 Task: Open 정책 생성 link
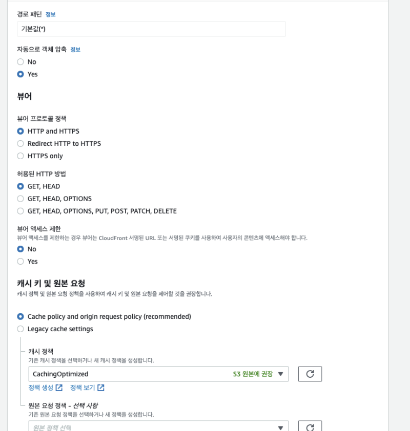(x=42, y=387)
